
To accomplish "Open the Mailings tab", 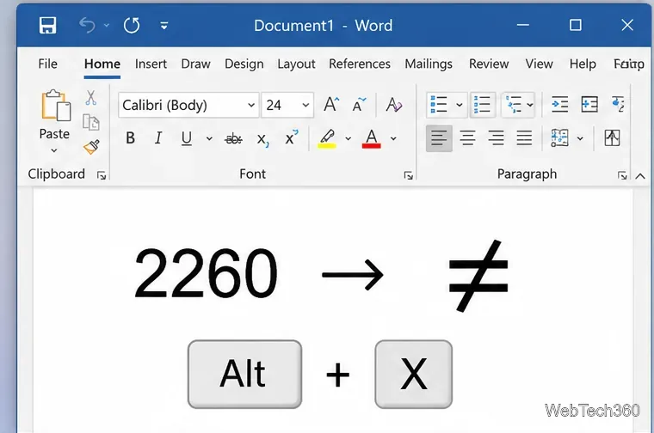I will coord(429,64).
